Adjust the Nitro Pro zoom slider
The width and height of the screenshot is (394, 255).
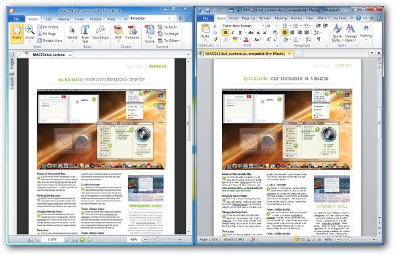(158, 239)
